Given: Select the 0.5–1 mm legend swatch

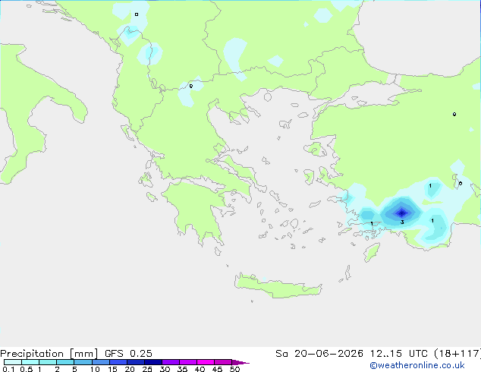Looking at the screenshot, I should point(30,362).
